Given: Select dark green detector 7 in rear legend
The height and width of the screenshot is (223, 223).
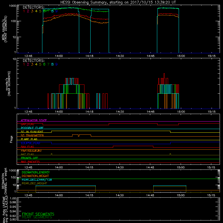Looking at the screenshot, I should 48,64.
